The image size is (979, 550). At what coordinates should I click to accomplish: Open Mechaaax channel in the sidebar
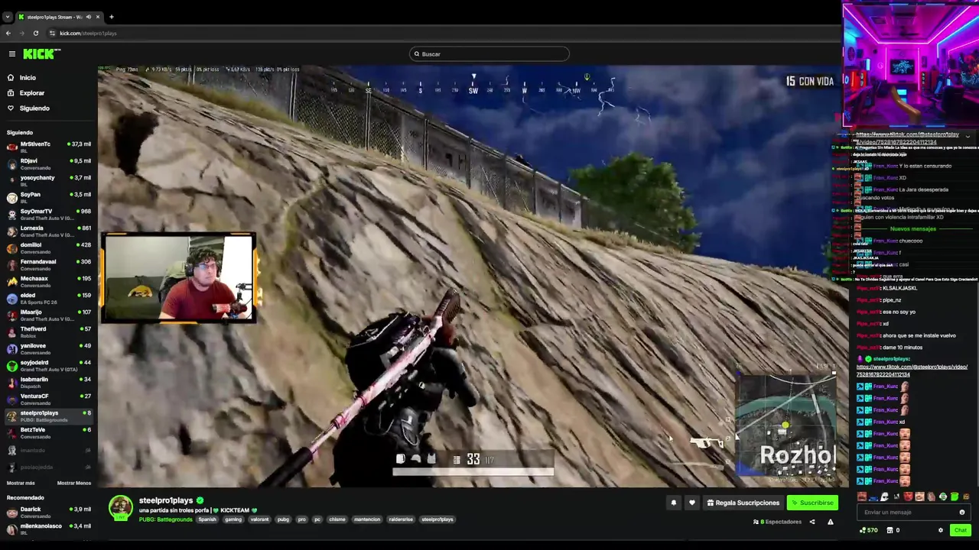[x=49, y=281]
